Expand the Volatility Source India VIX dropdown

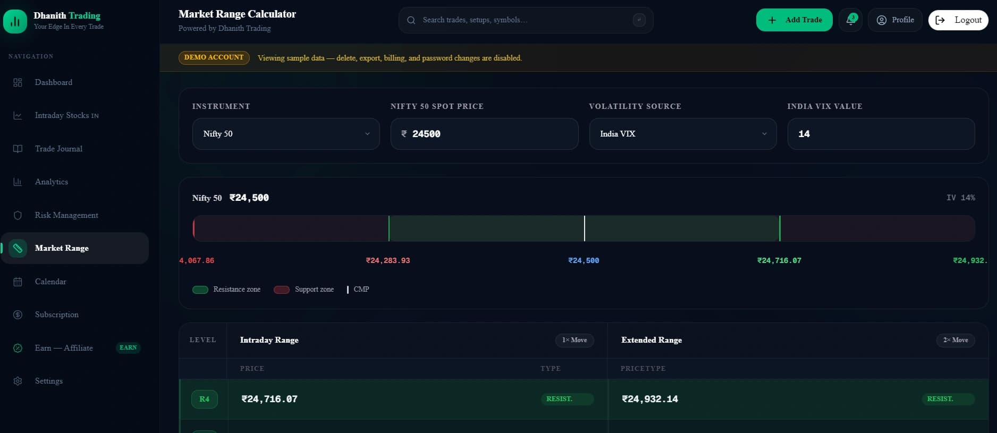[683, 134]
